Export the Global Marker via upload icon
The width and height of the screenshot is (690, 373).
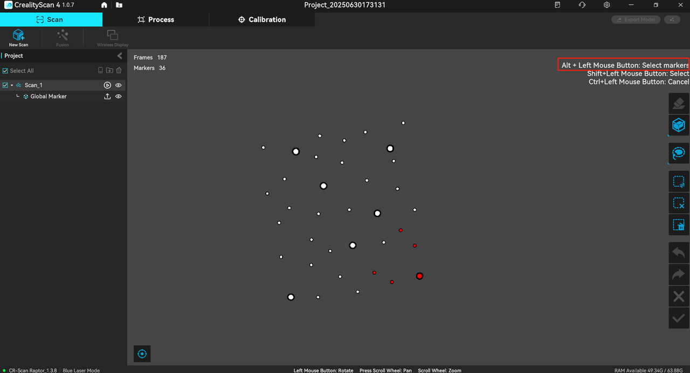click(107, 96)
